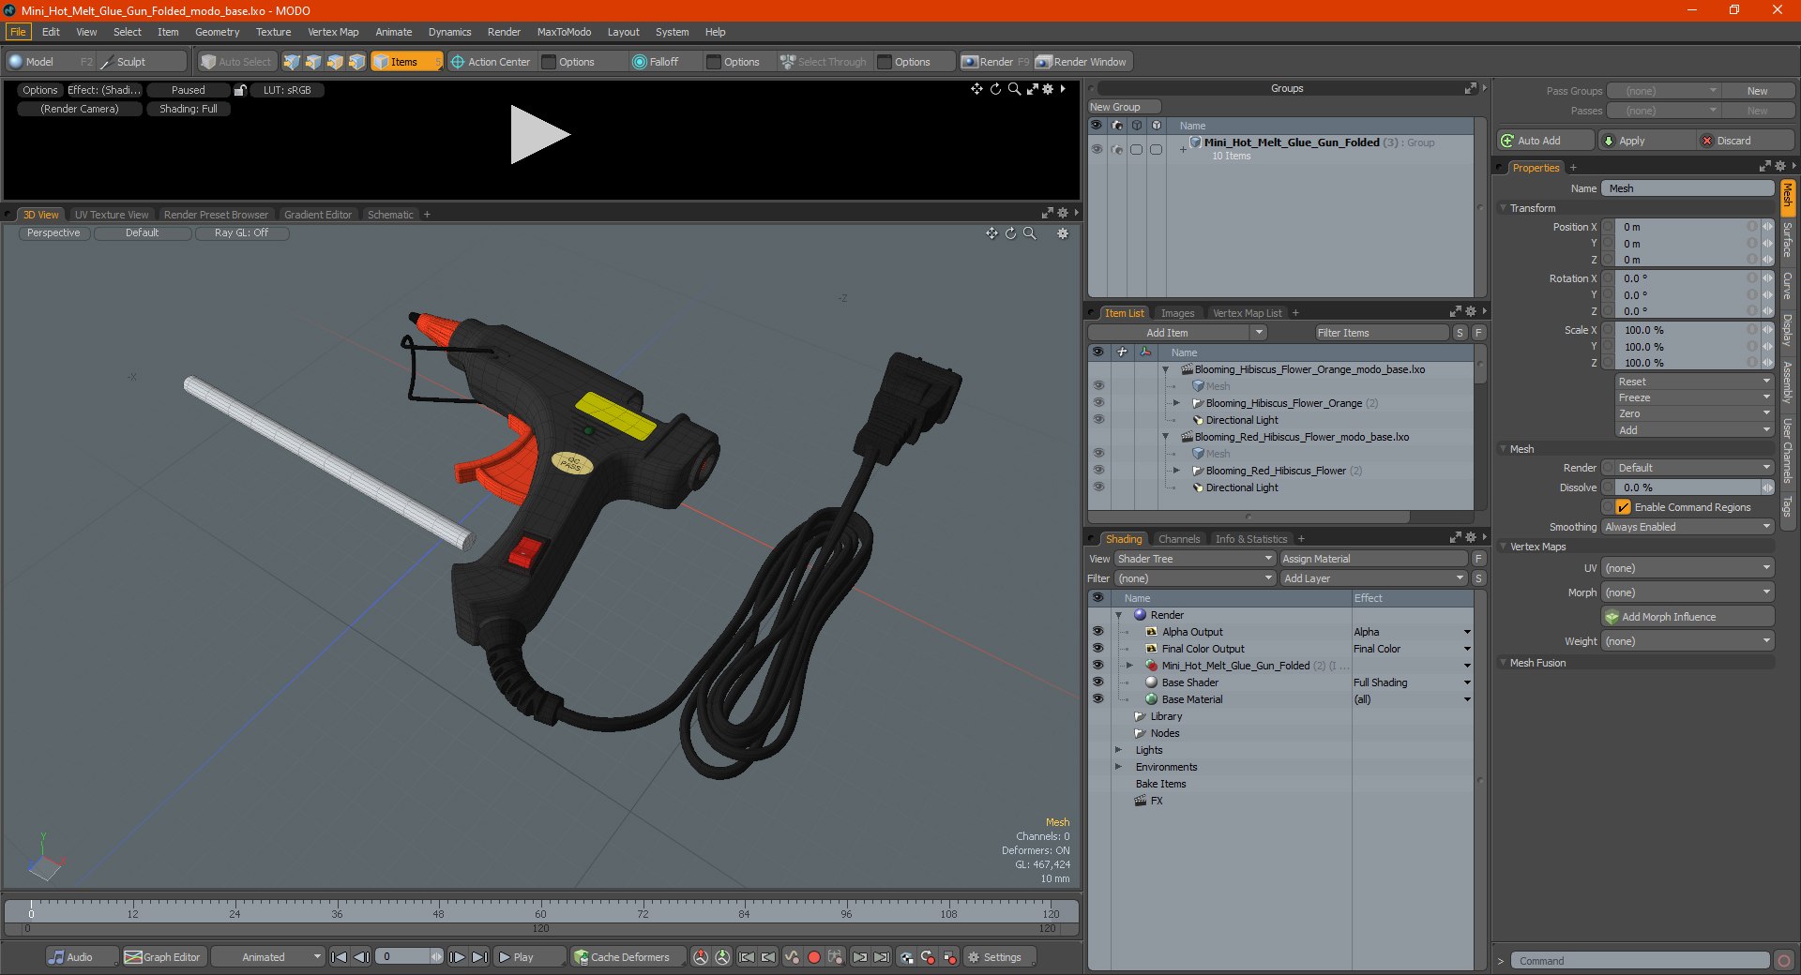1801x975 pixels.
Task: Click the Apply button
Action: pos(1646,141)
